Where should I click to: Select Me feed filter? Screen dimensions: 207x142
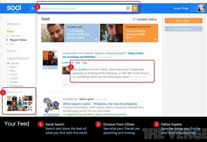click(11, 44)
